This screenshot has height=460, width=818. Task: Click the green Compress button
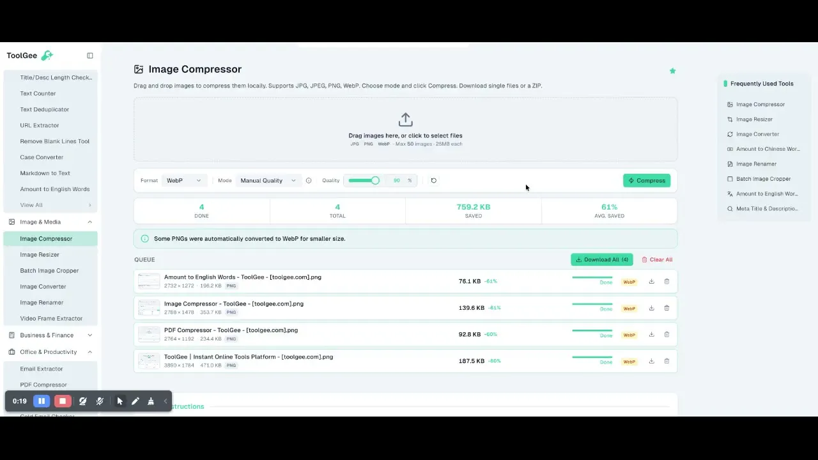(647, 181)
